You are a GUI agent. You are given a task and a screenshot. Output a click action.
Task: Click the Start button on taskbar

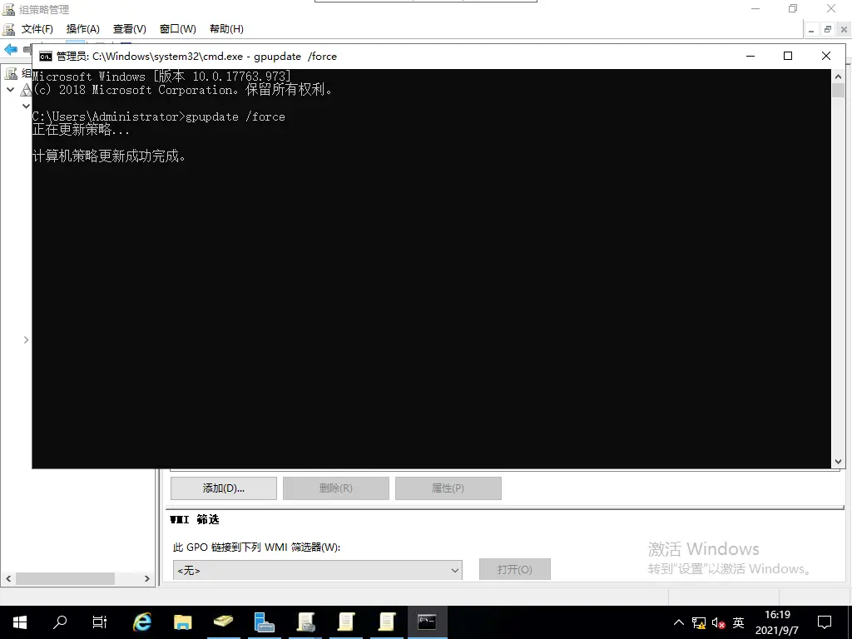tap(18, 622)
